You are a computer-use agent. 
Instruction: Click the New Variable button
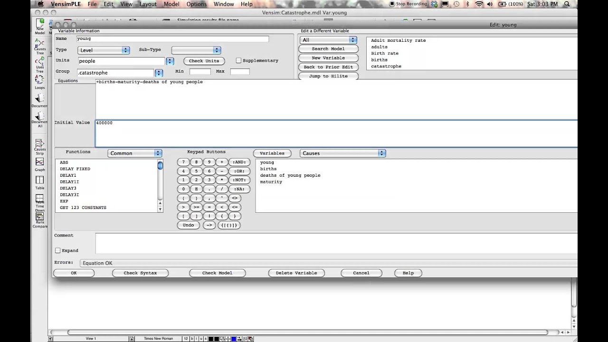(328, 57)
